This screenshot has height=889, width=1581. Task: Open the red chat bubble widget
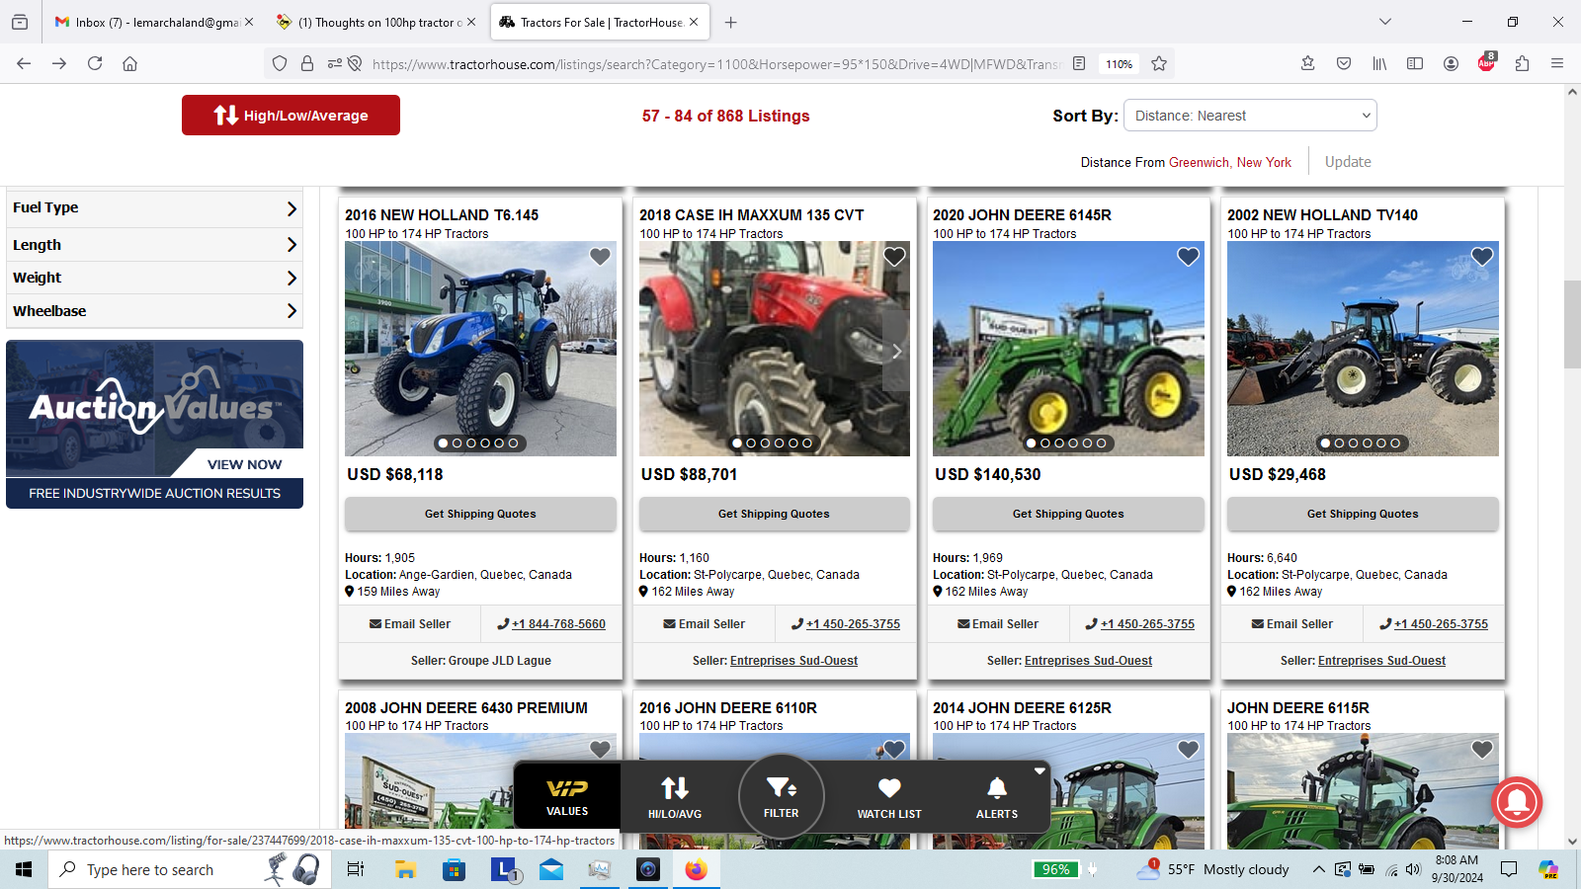coord(1518,802)
